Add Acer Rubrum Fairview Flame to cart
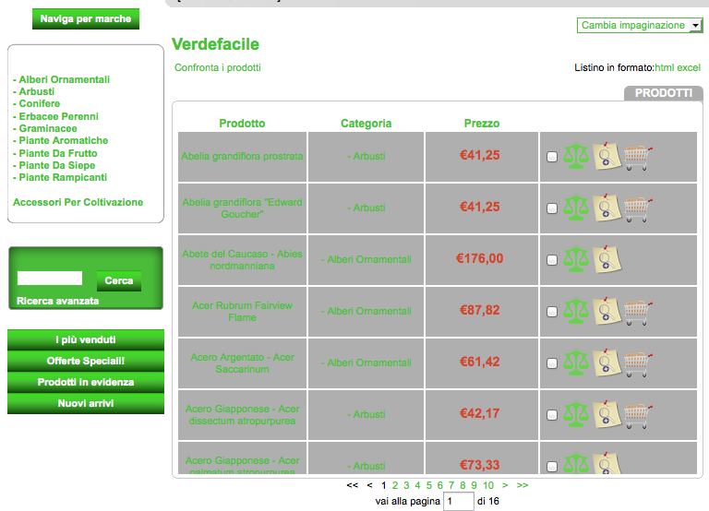The width and height of the screenshot is (709, 511). pyautogui.click(x=638, y=312)
